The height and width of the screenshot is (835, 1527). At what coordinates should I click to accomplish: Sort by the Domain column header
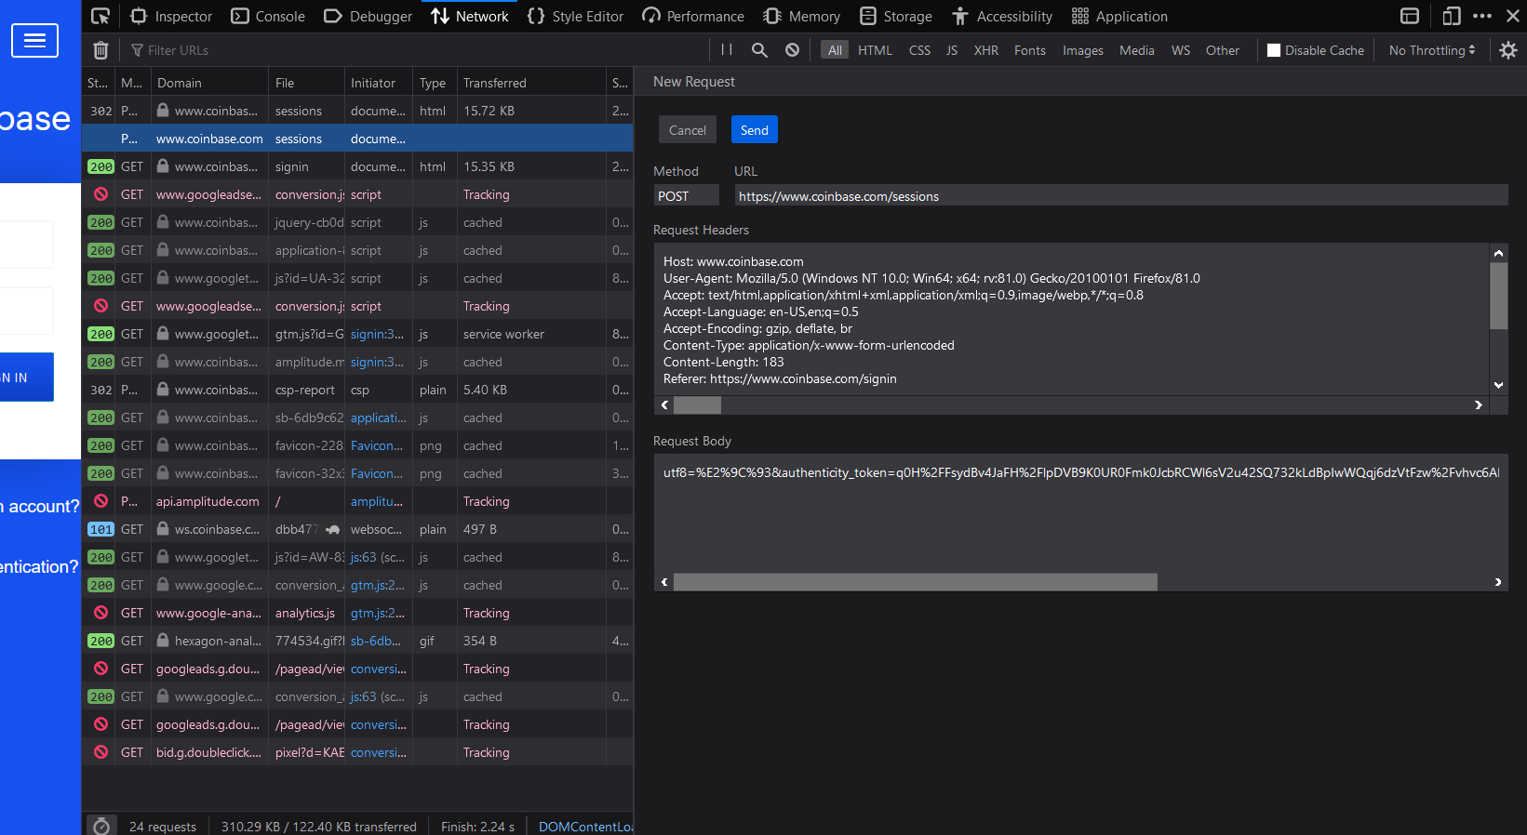click(x=209, y=83)
